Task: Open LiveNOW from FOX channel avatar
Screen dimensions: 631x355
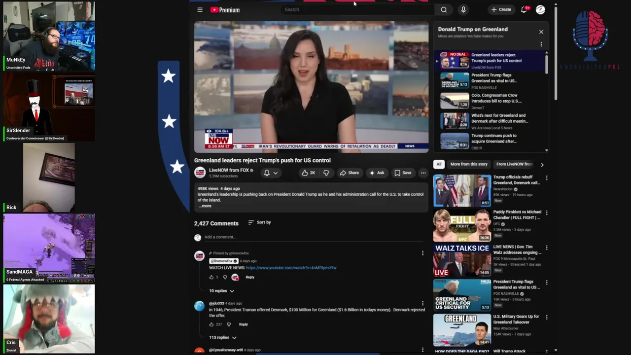Action: 200,173
